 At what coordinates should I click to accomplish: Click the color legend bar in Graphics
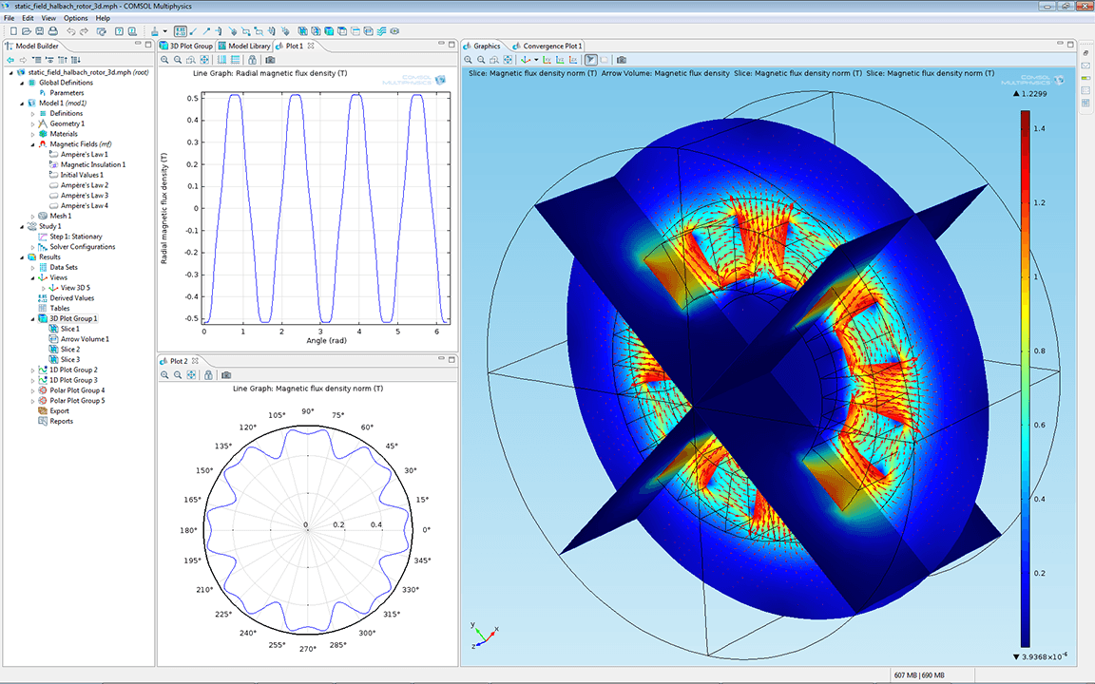tap(1026, 378)
